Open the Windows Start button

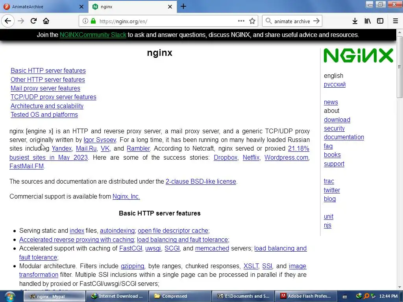coord(9,296)
